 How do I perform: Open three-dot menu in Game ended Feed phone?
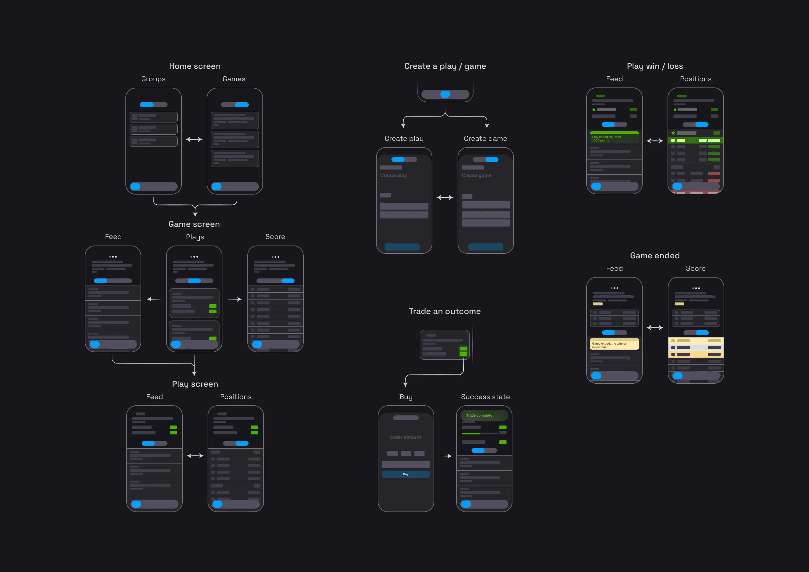614,288
